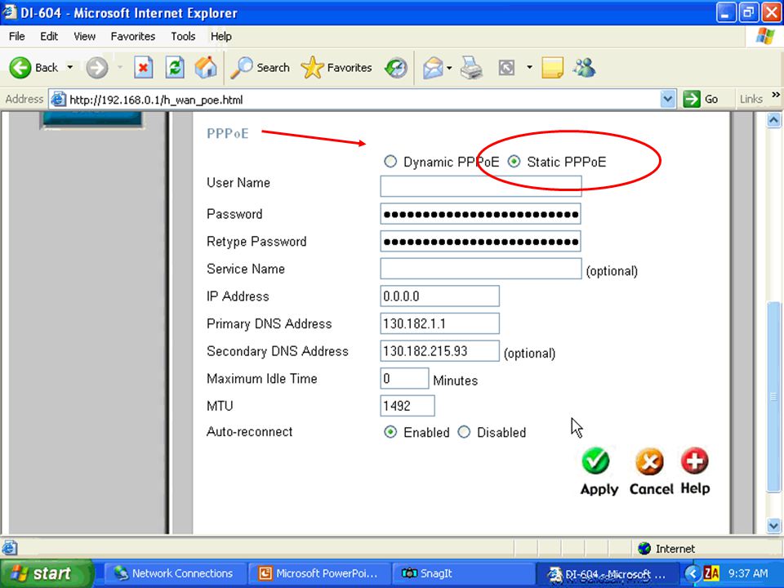Select Static PPPoE radio button

pyautogui.click(x=514, y=162)
